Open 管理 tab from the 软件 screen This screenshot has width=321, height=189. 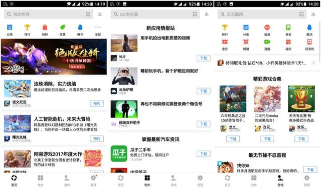pyautogui.click(x=200, y=180)
